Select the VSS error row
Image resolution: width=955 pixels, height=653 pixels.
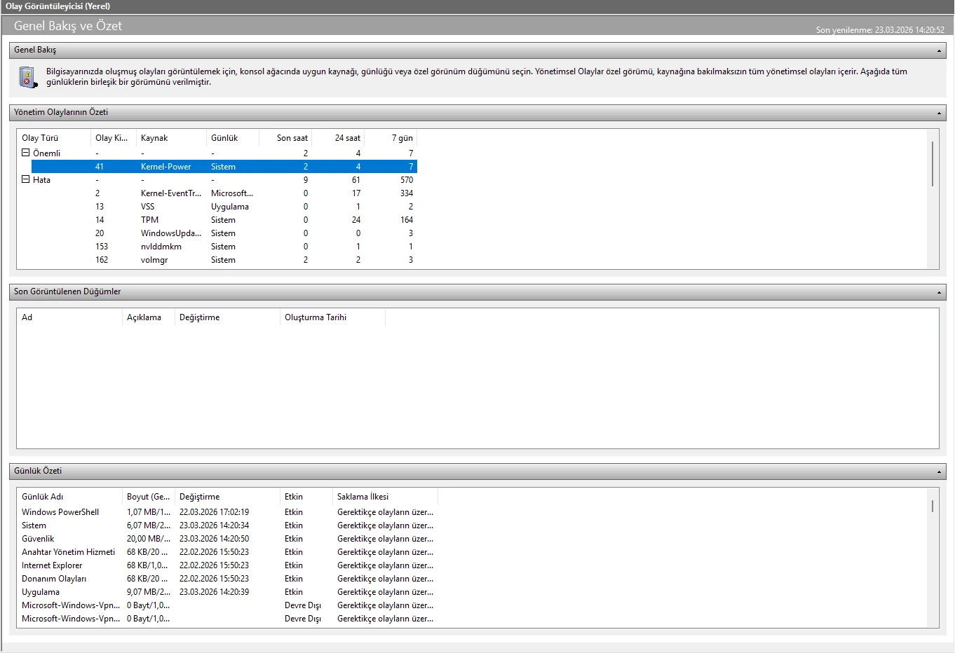(x=224, y=207)
